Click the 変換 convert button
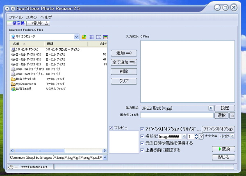246x176 pixels. pyautogui.click(x=223, y=149)
